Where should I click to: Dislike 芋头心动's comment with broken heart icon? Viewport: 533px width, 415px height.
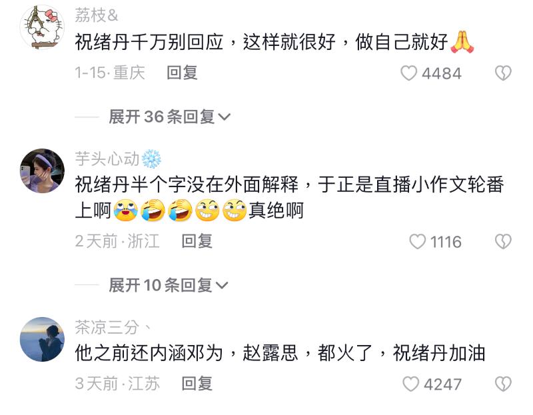(x=503, y=242)
